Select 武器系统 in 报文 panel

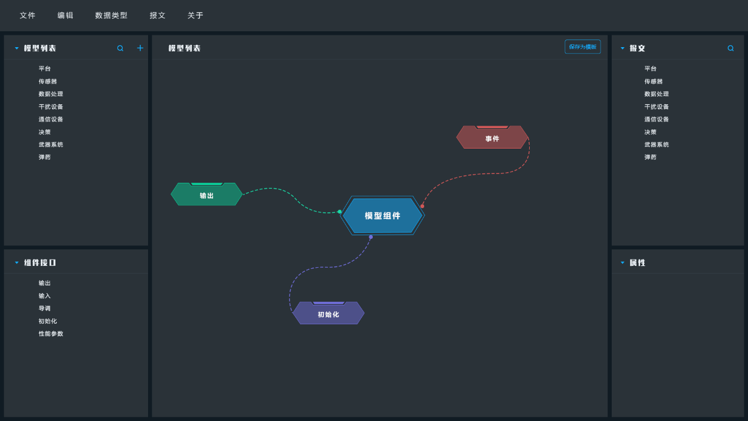click(x=657, y=144)
